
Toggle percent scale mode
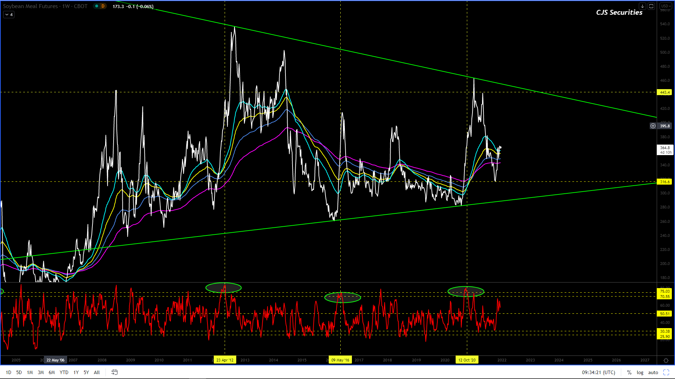(629, 372)
